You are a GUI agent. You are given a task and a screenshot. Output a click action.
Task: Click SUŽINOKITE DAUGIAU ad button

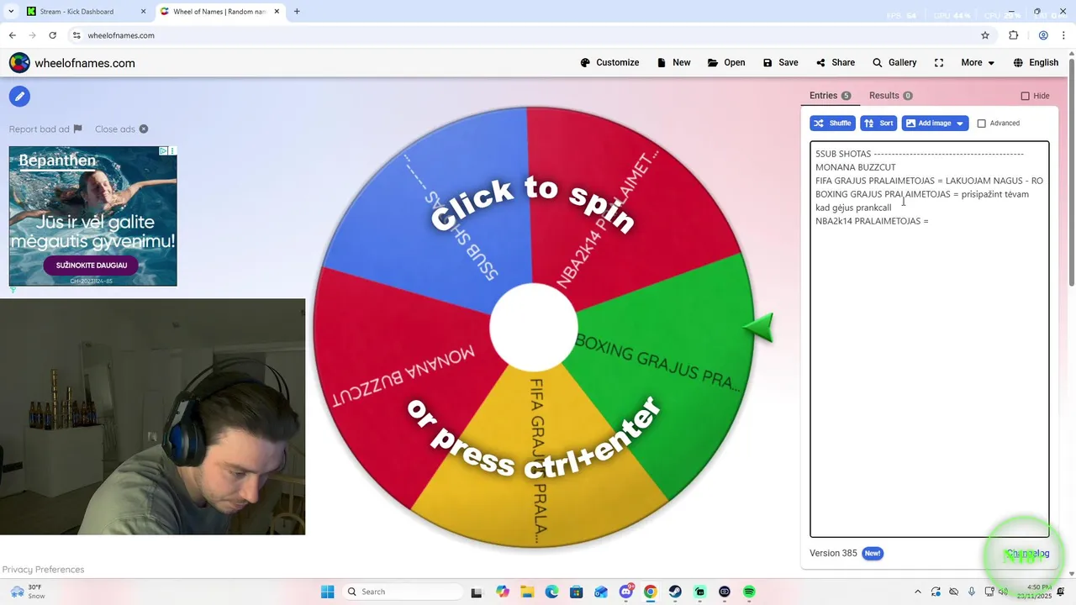91,266
